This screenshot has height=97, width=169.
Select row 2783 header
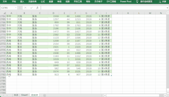click(x=3, y=74)
